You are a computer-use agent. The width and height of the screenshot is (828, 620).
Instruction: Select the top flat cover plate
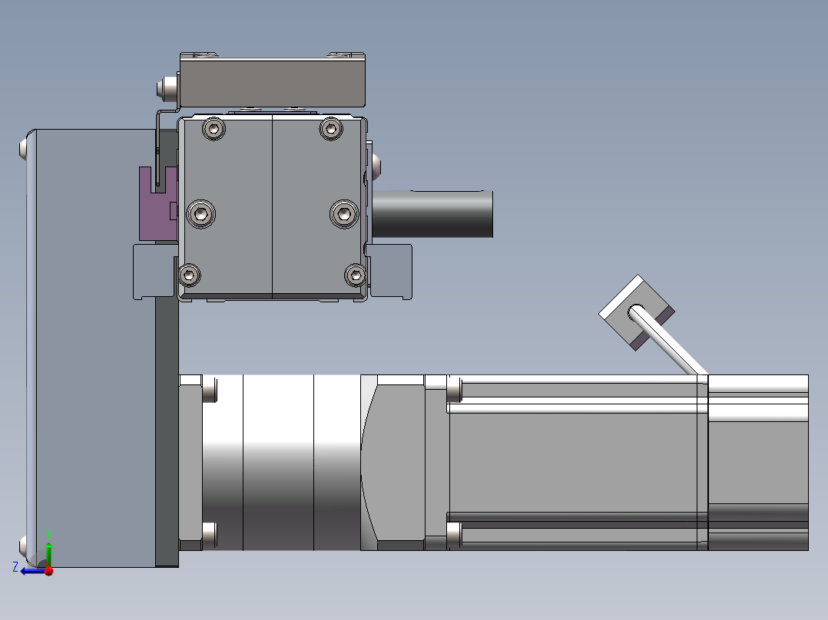273,82
